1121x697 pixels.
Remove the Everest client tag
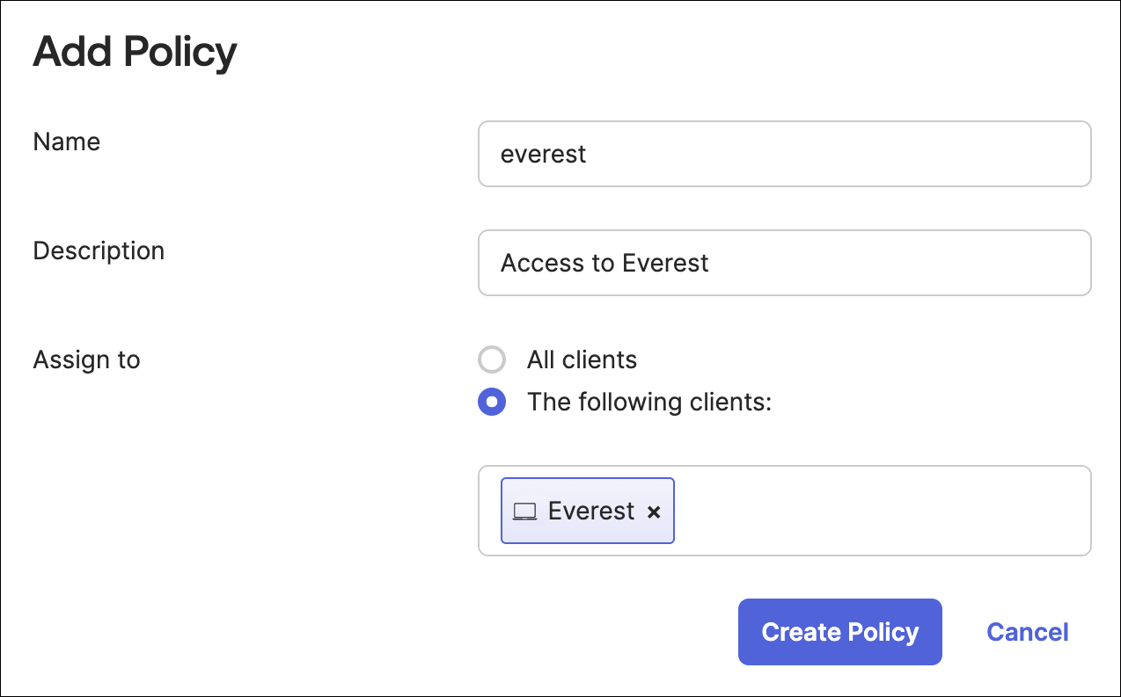click(x=654, y=512)
